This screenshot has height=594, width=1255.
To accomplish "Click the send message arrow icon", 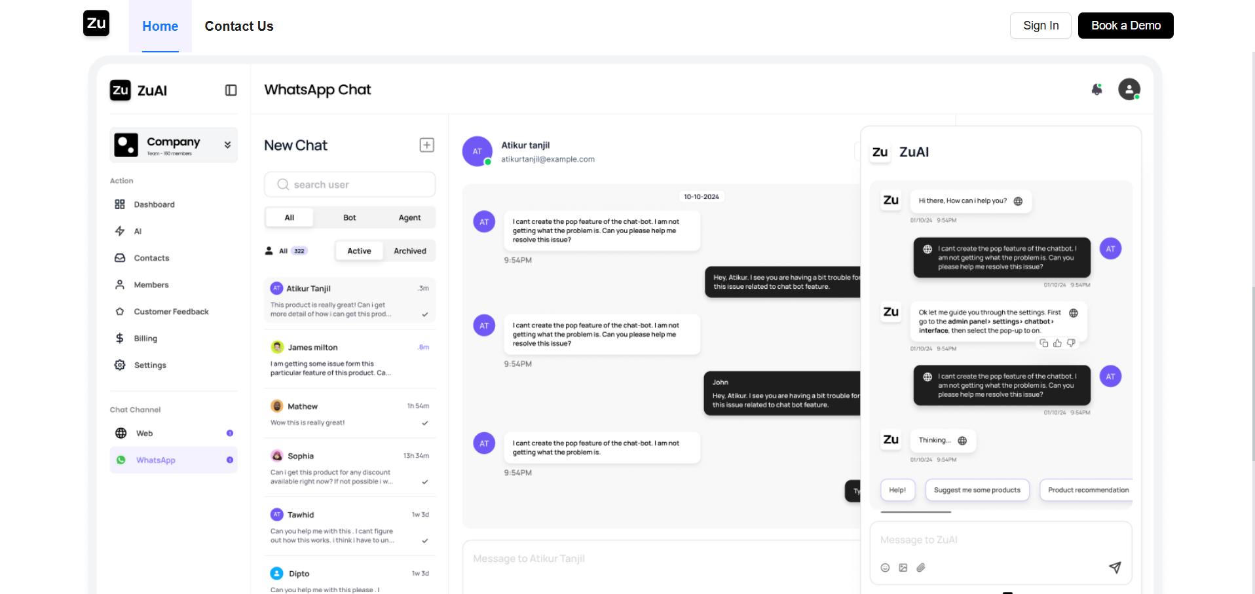I will tap(1114, 567).
